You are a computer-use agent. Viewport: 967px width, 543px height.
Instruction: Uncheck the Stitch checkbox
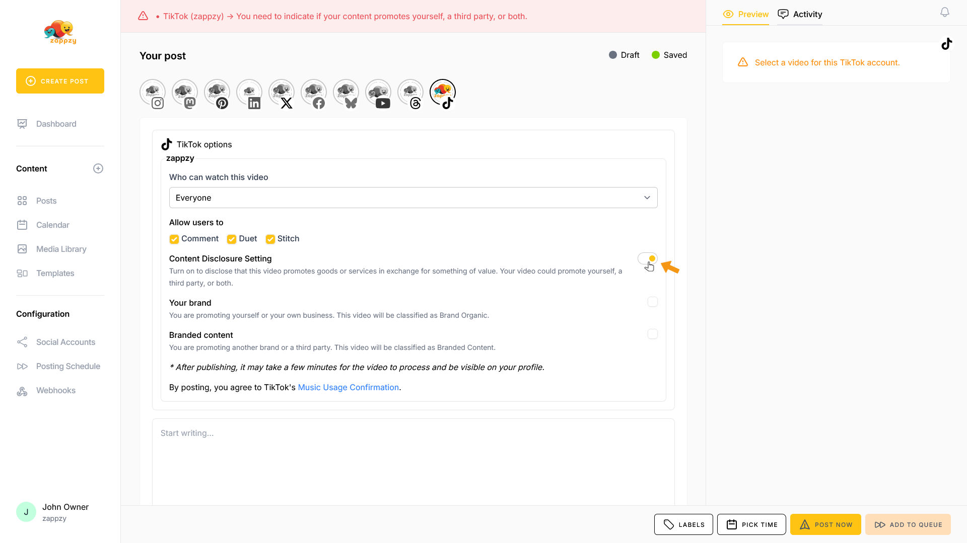[270, 239]
